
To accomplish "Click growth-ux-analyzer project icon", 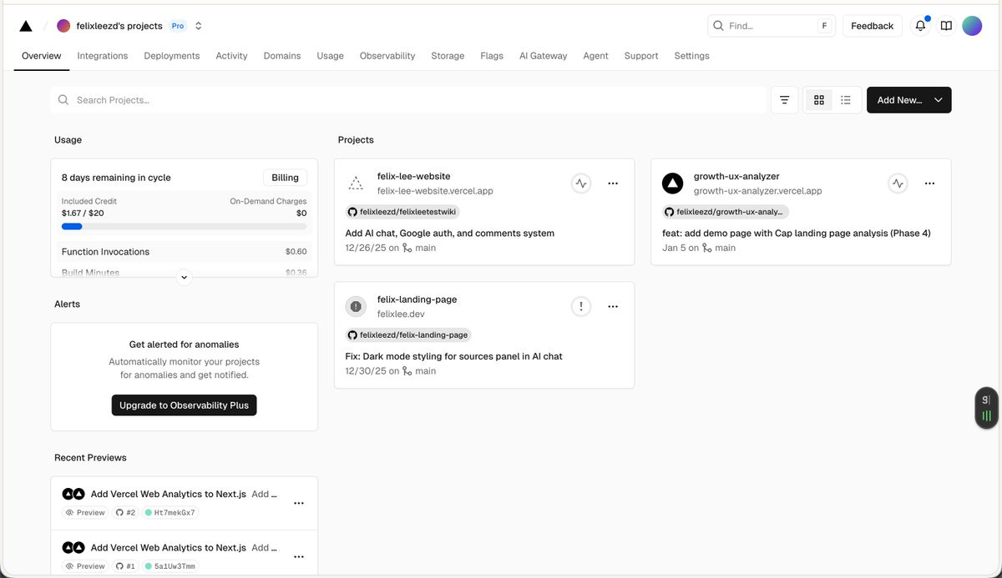I will 673,183.
